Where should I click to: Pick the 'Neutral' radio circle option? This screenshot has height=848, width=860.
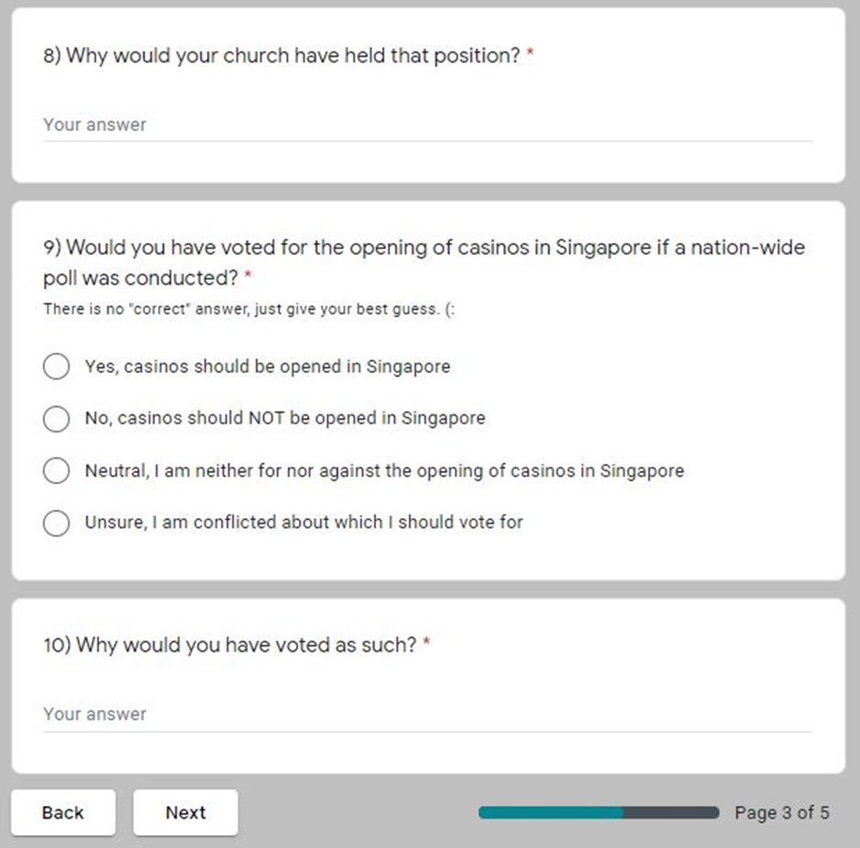56,471
